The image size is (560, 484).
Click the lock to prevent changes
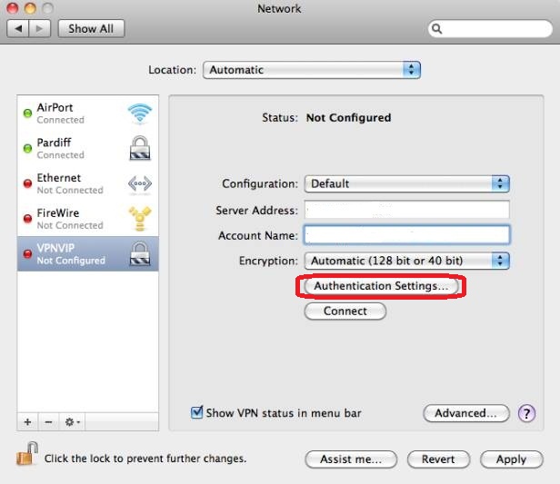click(27, 456)
